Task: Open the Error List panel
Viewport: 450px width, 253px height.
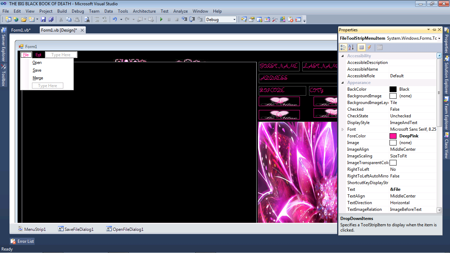Action: pyautogui.click(x=22, y=241)
